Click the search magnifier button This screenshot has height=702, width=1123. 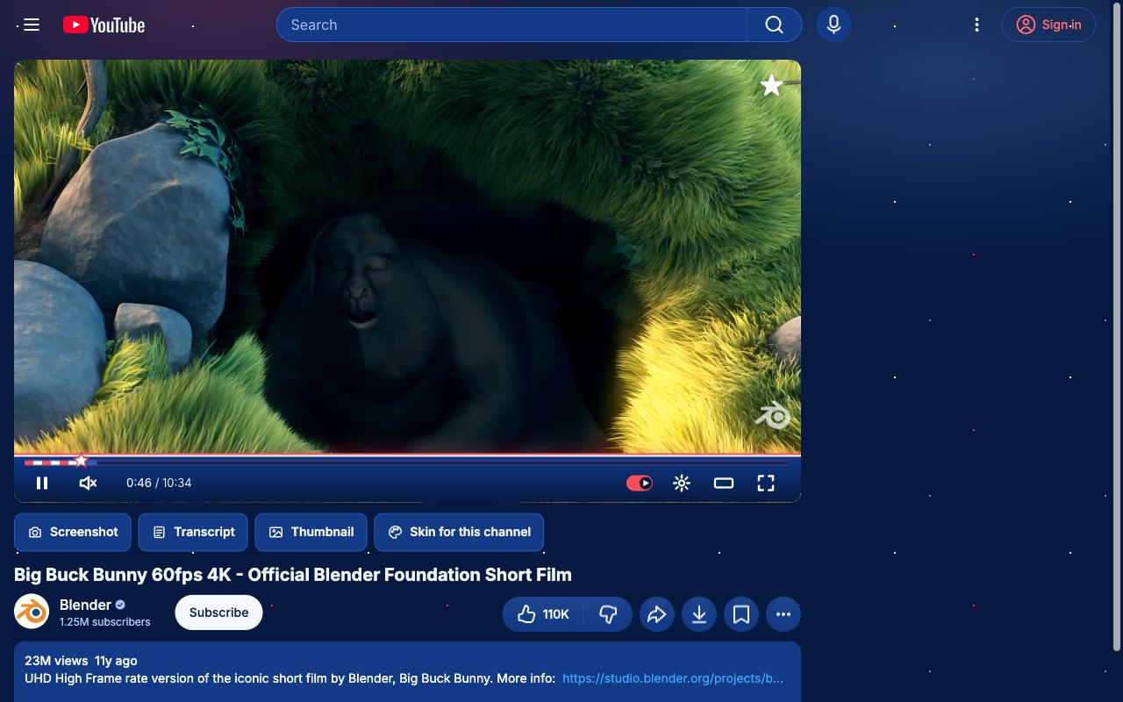pyautogui.click(x=774, y=25)
